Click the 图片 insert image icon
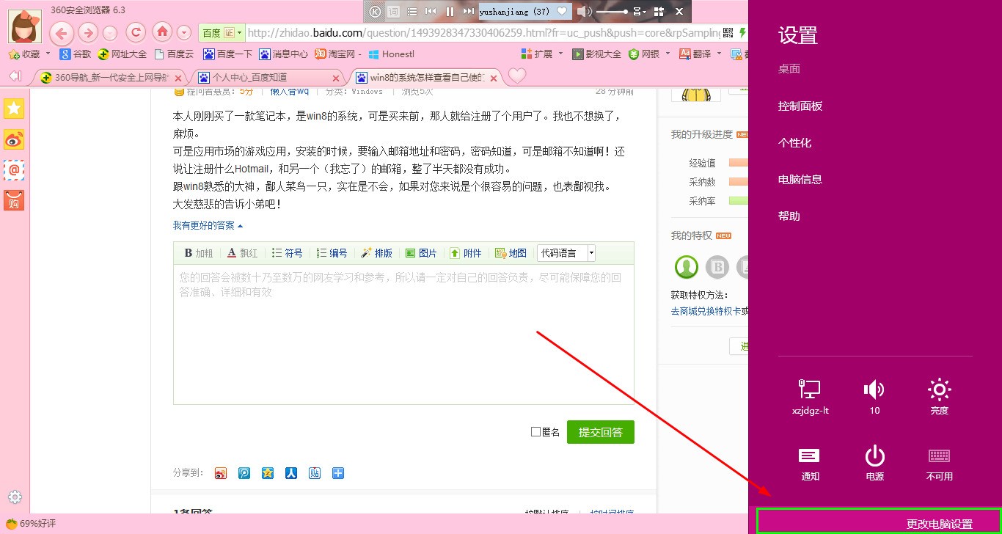The height and width of the screenshot is (534, 1002). [421, 252]
